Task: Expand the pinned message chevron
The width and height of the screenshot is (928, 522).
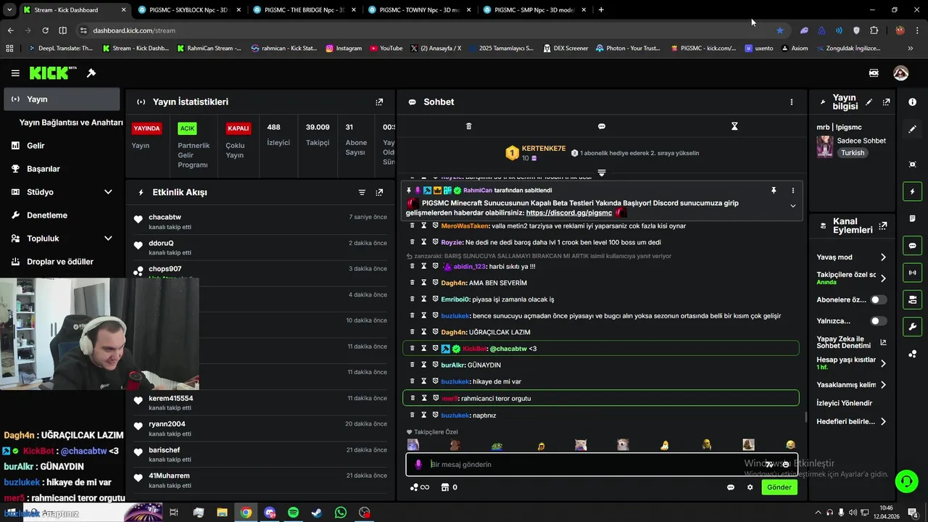Action: [x=792, y=206]
